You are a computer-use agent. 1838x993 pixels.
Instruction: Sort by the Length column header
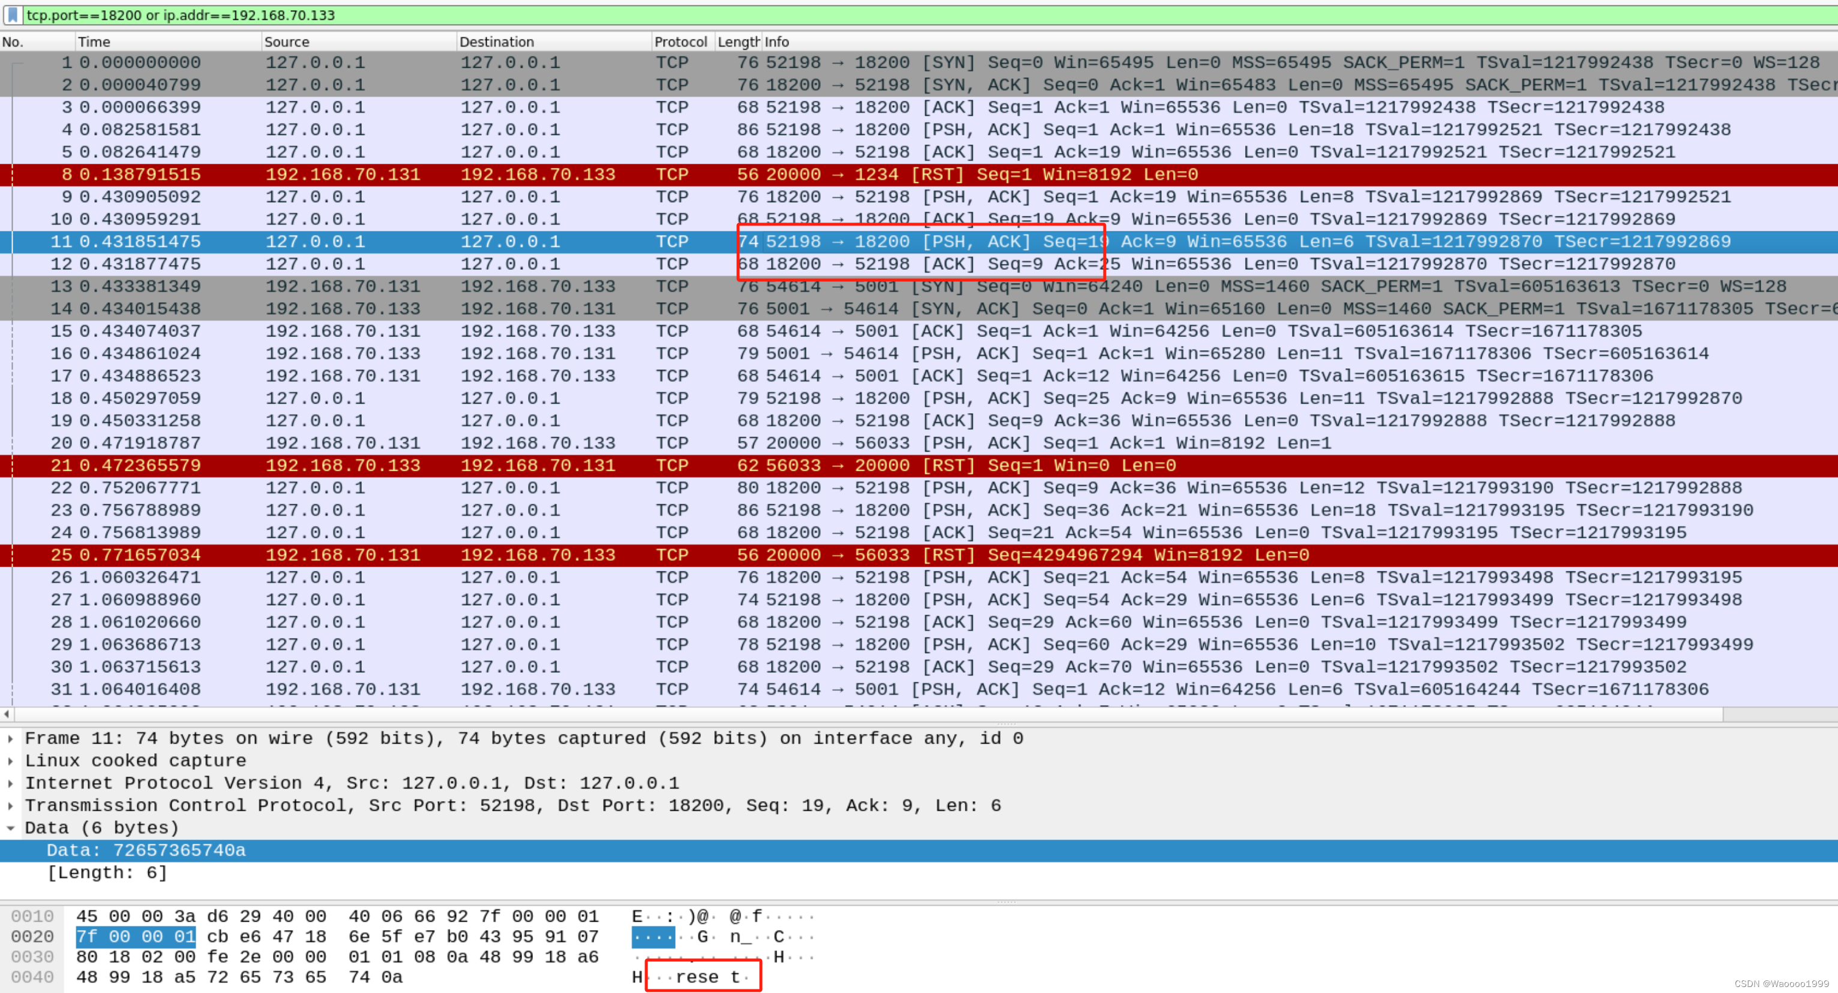pos(739,41)
